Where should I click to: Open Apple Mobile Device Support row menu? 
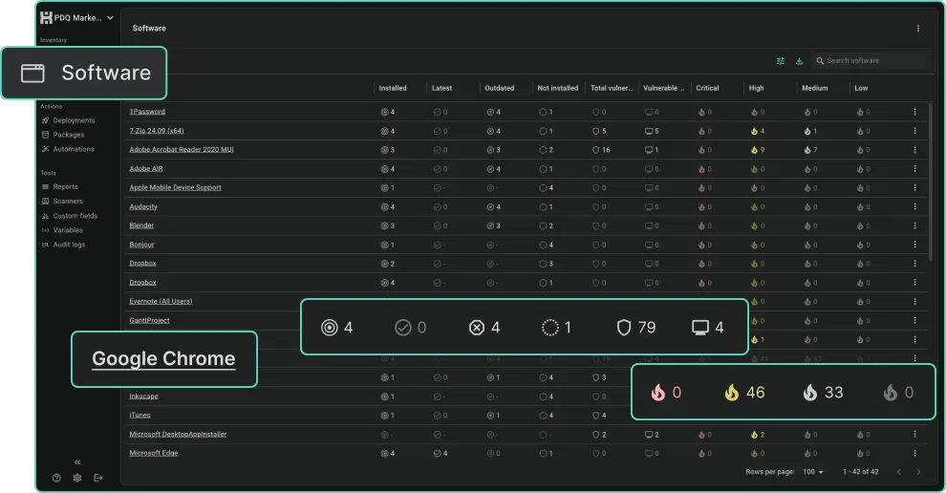914,187
